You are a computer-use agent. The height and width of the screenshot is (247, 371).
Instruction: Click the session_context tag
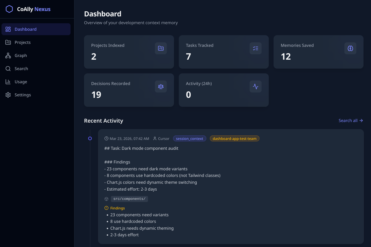click(x=190, y=139)
